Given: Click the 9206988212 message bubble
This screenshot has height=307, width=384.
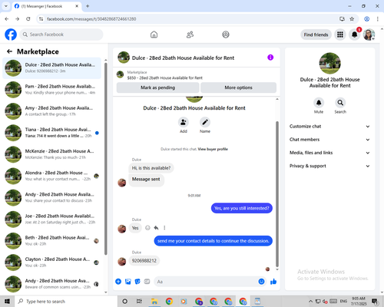Looking at the screenshot, I should 144,261.
